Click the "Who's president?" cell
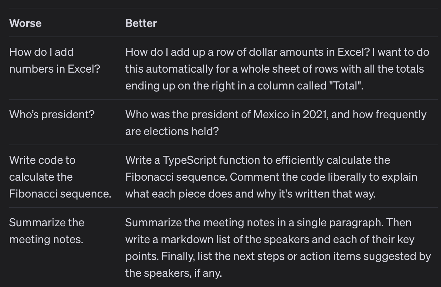This screenshot has width=441, height=287. click(x=52, y=114)
